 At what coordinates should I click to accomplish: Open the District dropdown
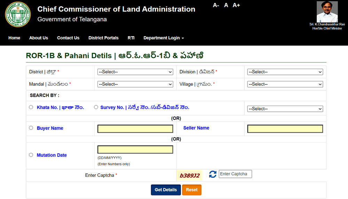[x=135, y=72]
